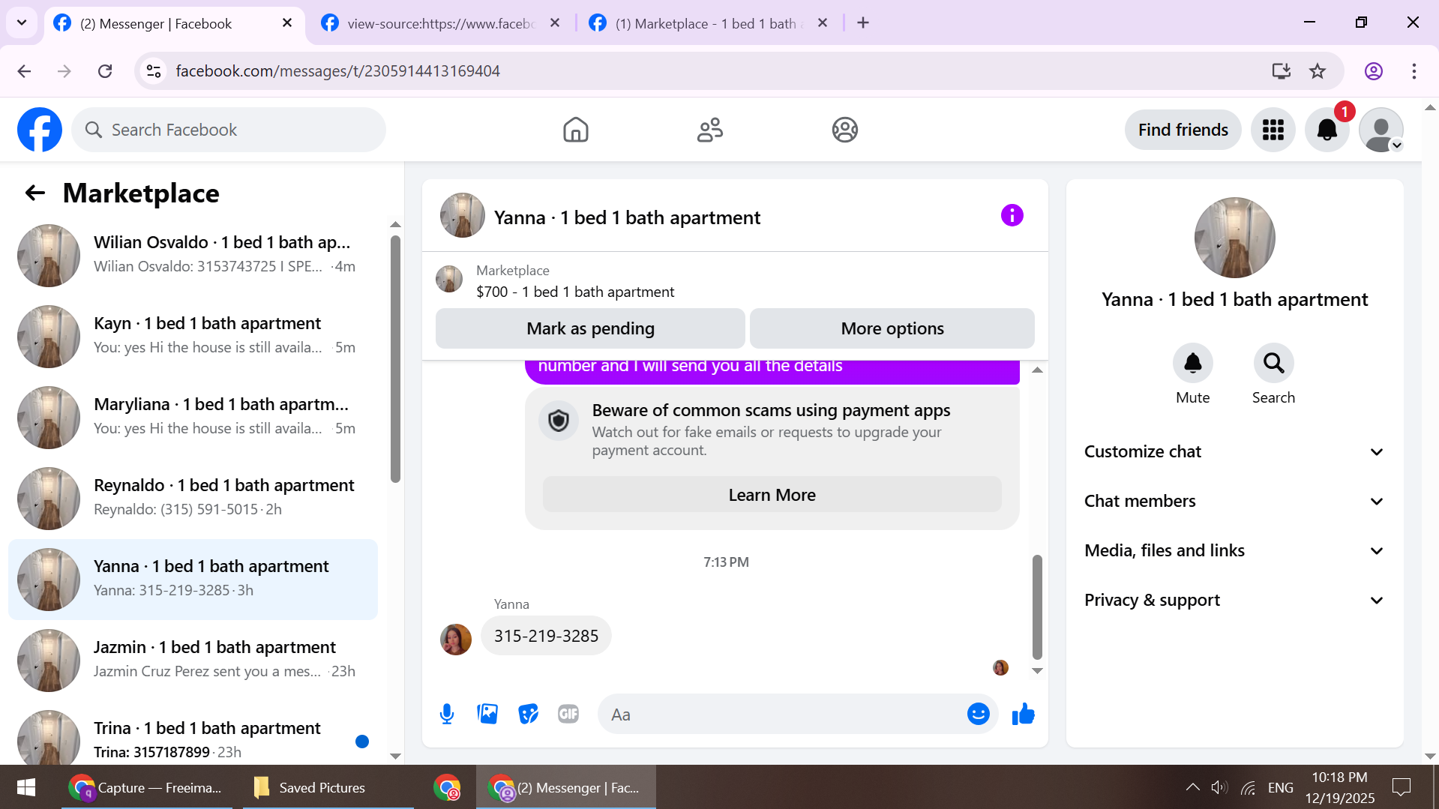Click Learn More in scam warning
The height and width of the screenshot is (809, 1439).
(x=772, y=495)
